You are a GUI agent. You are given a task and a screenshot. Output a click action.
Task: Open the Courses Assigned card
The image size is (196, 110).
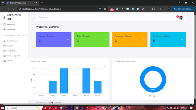point(54,39)
